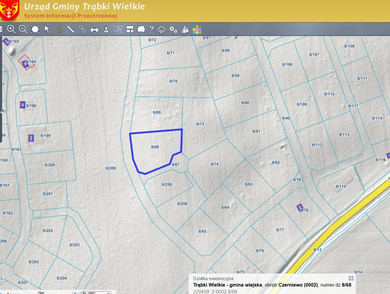The width and height of the screenshot is (390, 294).
Task: Click the split panel layout icon
Action: click(130, 29)
